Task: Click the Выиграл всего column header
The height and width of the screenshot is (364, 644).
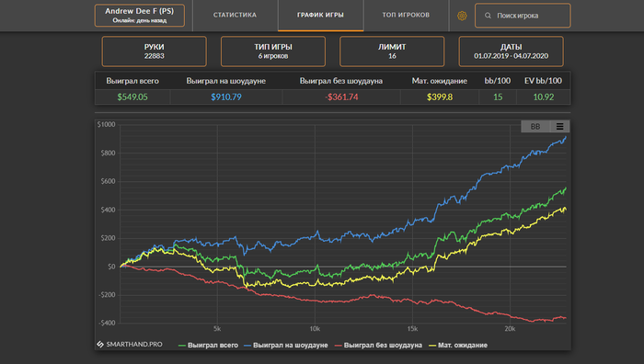Action: click(x=132, y=81)
